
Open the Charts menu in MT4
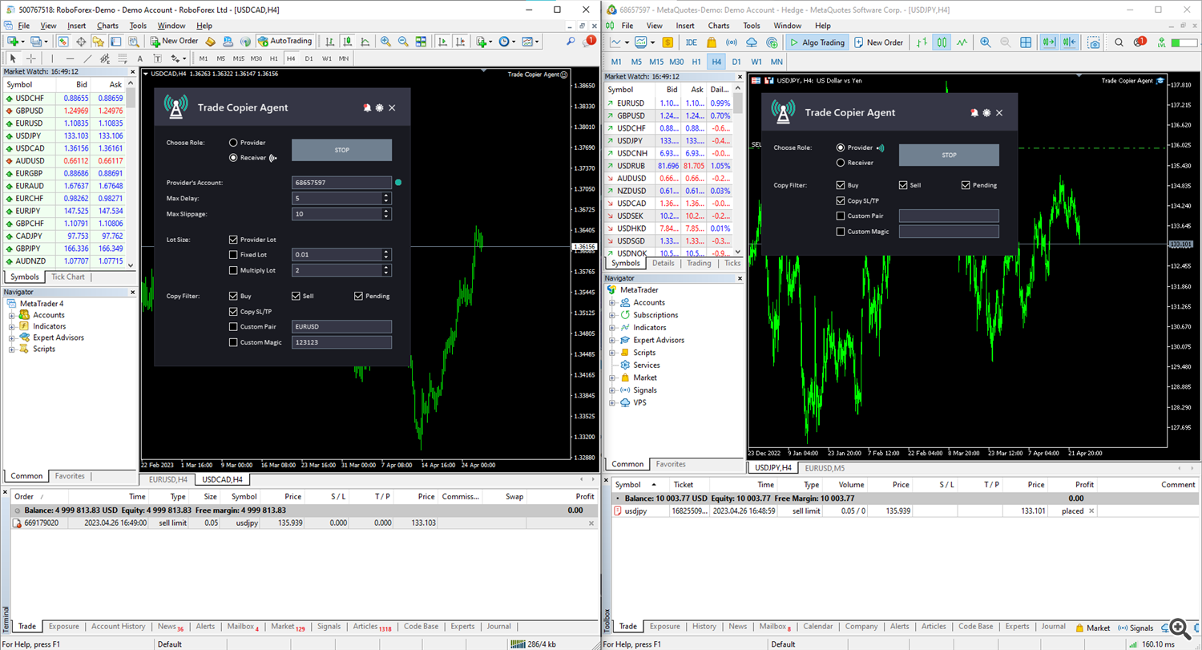coord(107,26)
